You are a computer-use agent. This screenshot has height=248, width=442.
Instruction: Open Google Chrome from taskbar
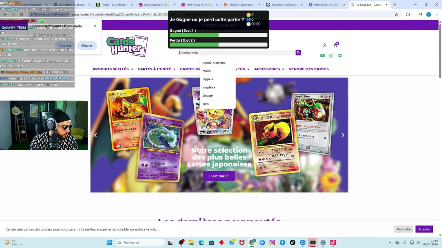coord(252,242)
